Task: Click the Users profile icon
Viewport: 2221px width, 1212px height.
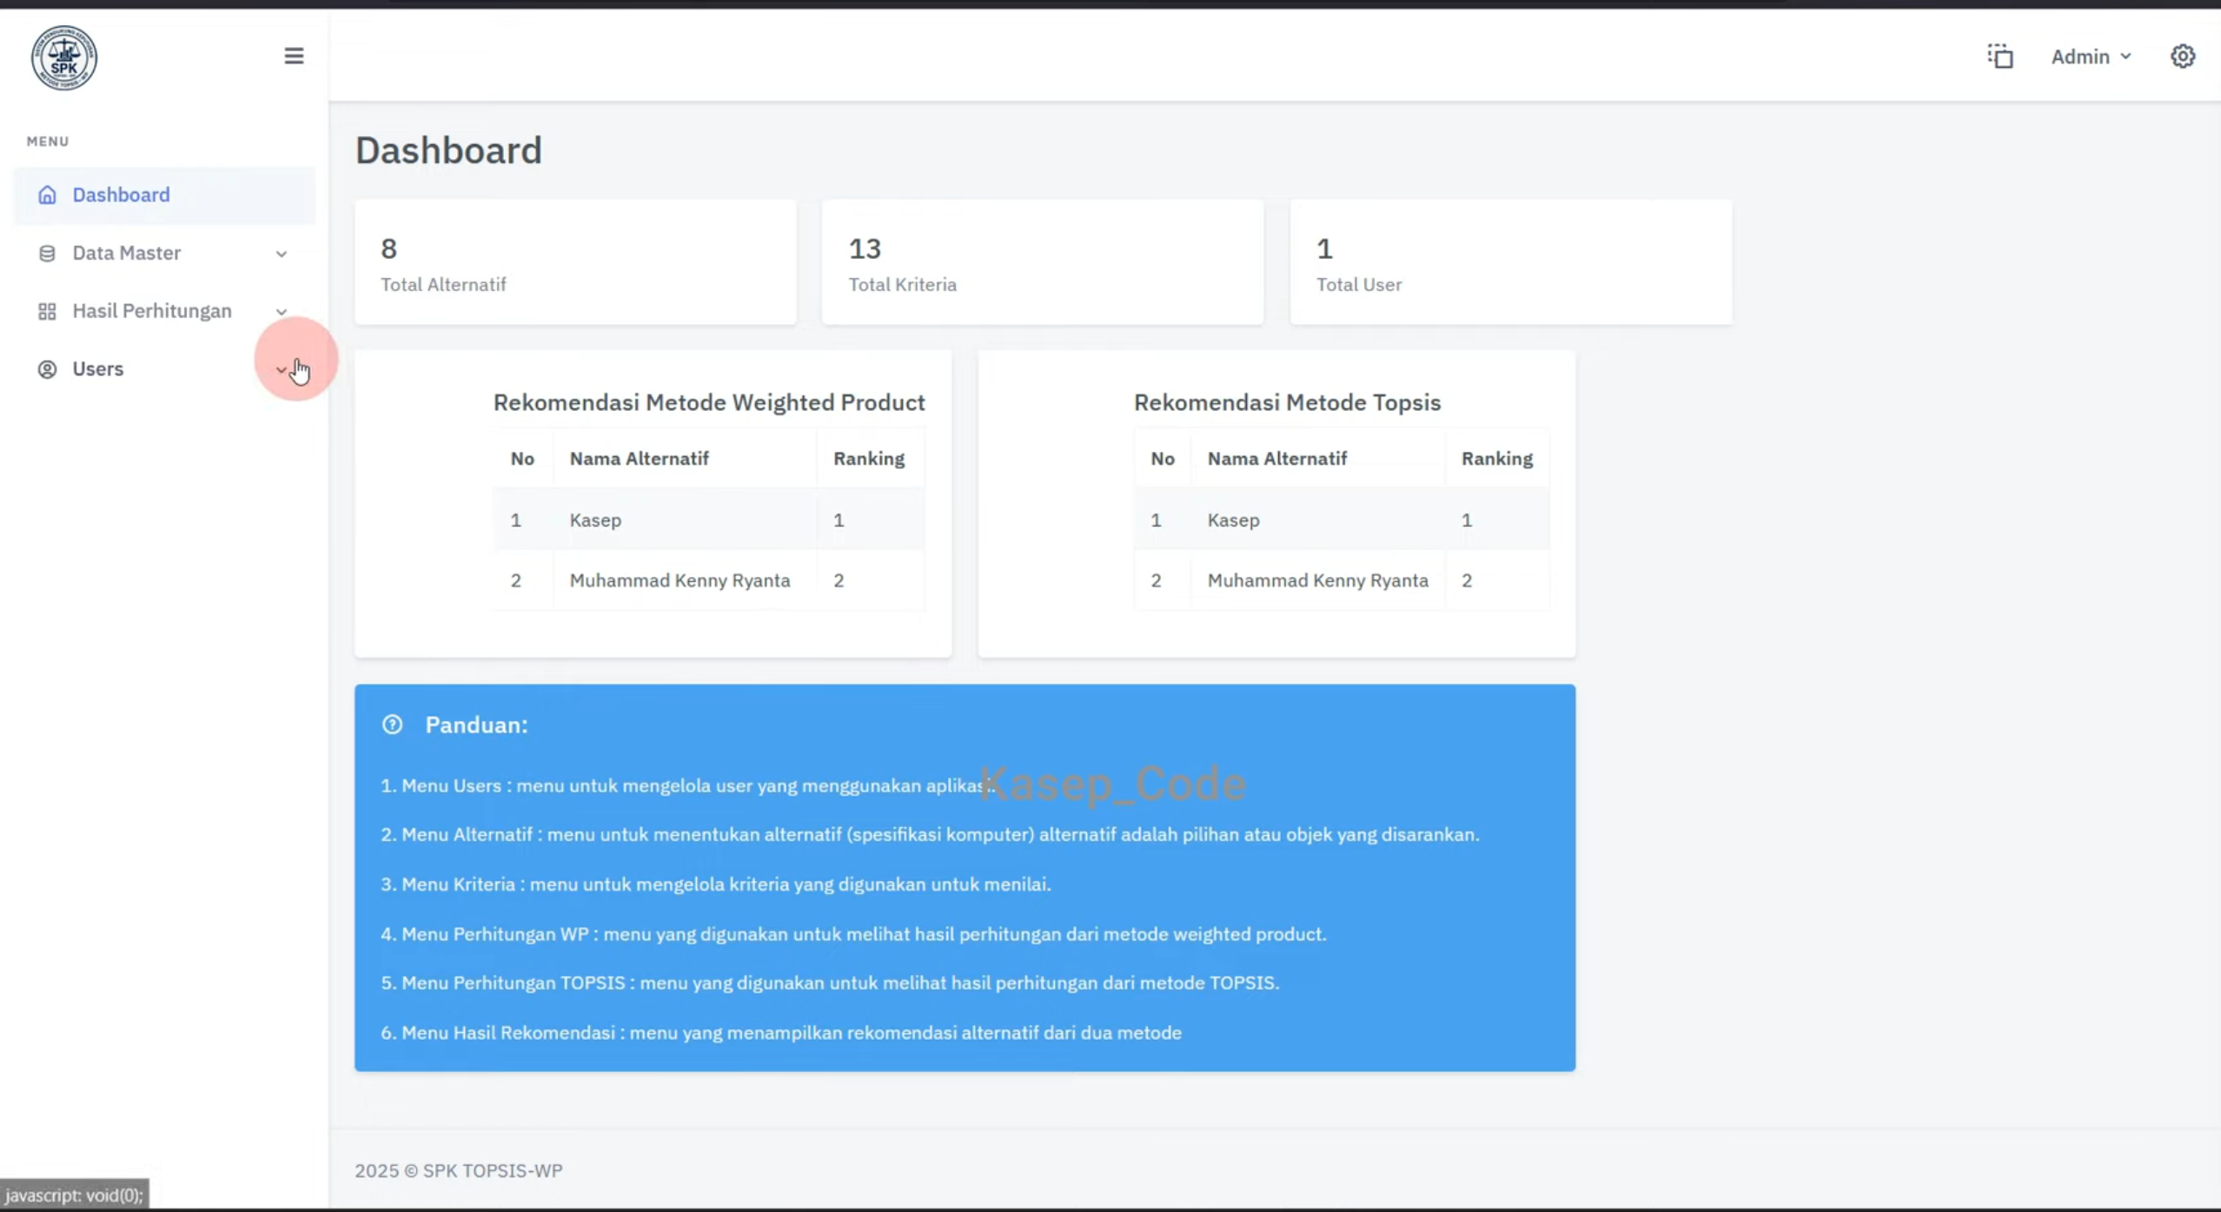Action: 47,369
